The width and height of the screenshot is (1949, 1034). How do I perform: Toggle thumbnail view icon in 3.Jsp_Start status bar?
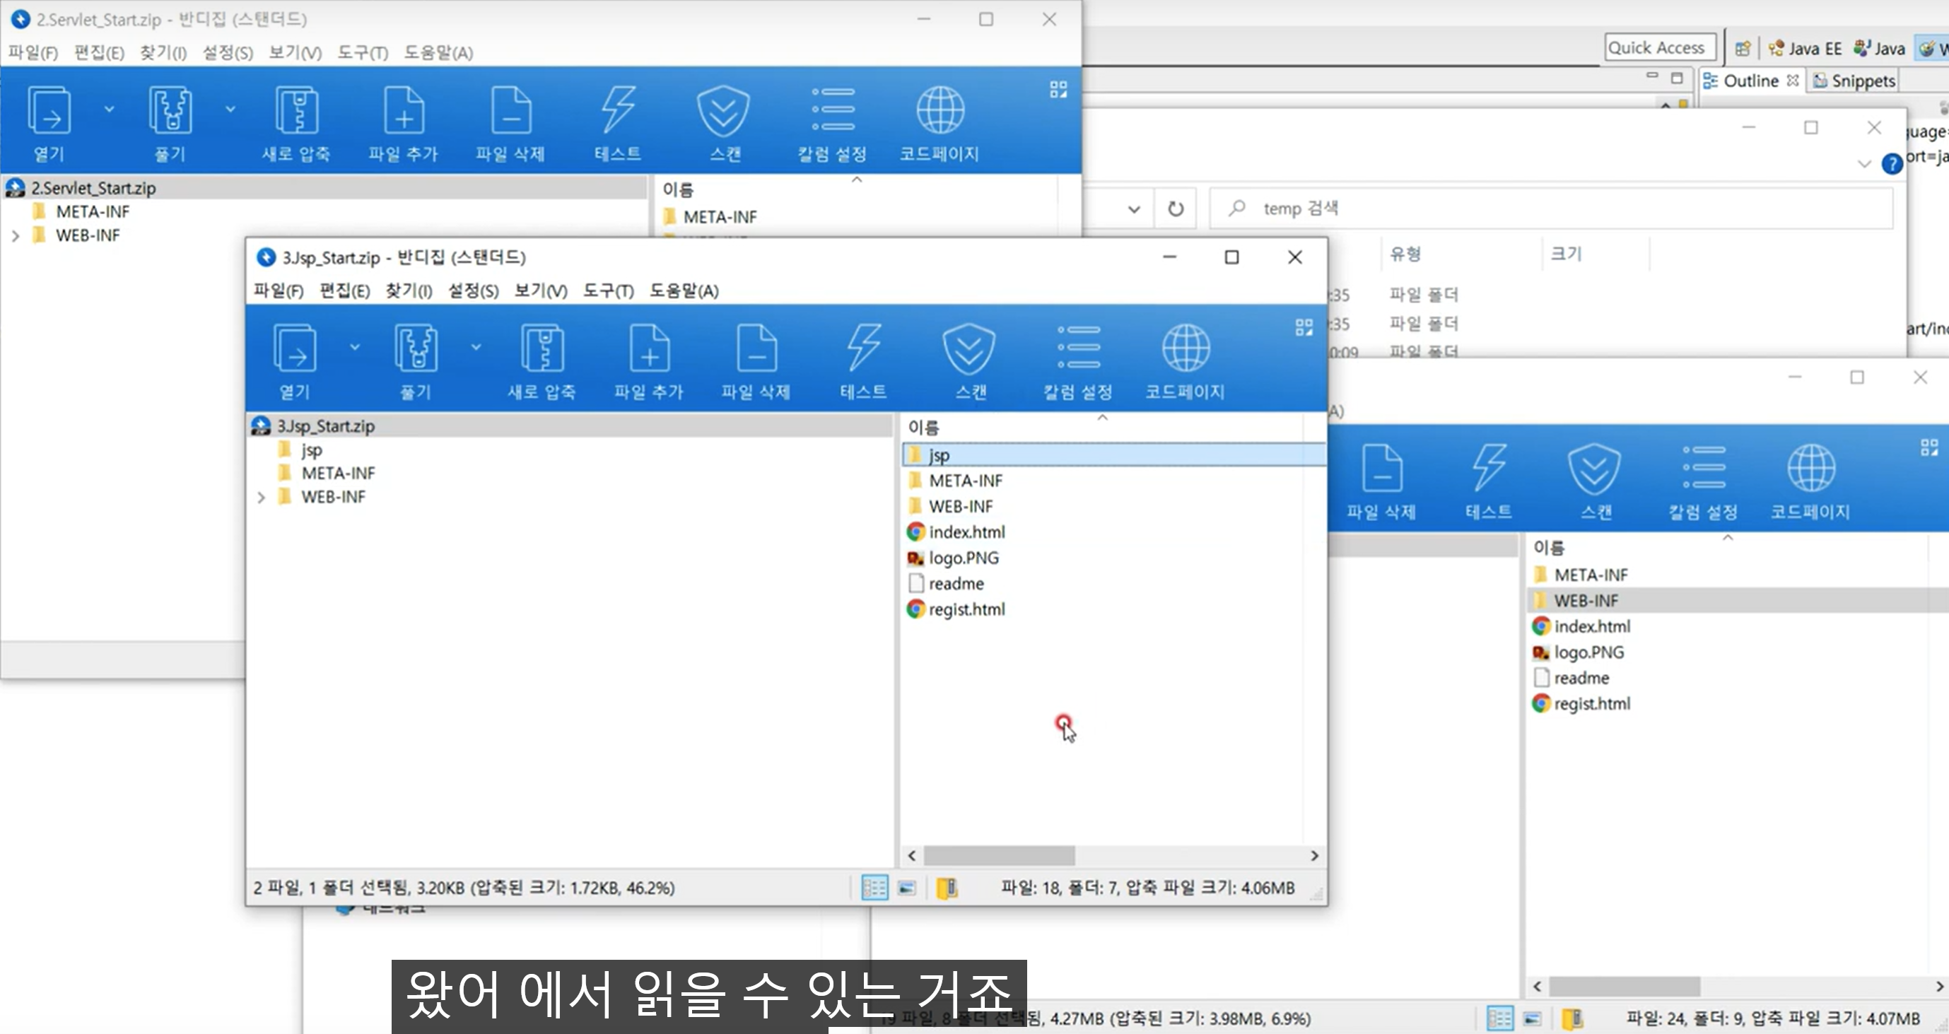coord(907,888)
